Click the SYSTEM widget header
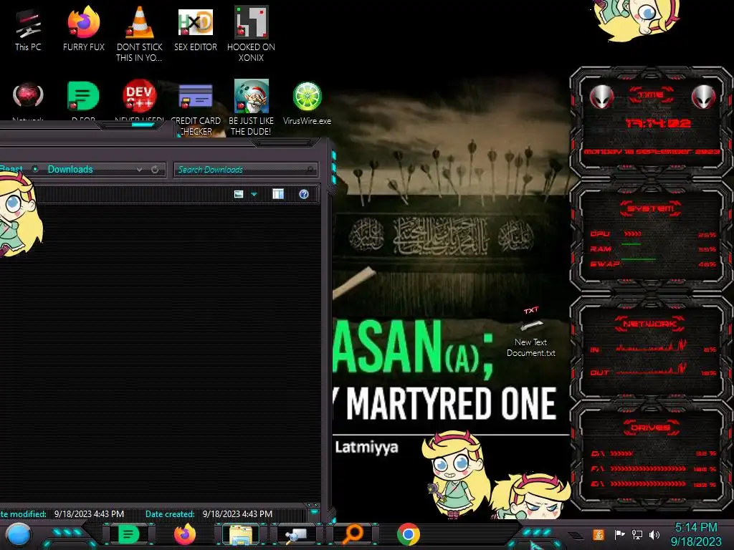Screen dimensions: 734x550 [650, 208]
